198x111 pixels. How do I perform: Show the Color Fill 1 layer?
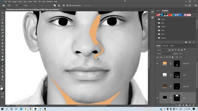pyautogui.click(x=157, y=86)
